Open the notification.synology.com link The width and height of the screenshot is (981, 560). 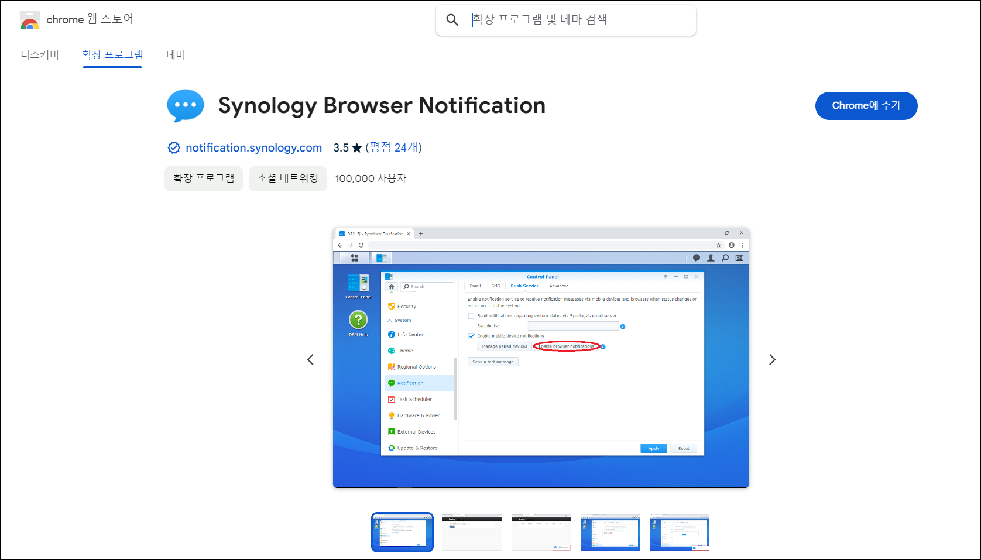click(x=253, y=147)
